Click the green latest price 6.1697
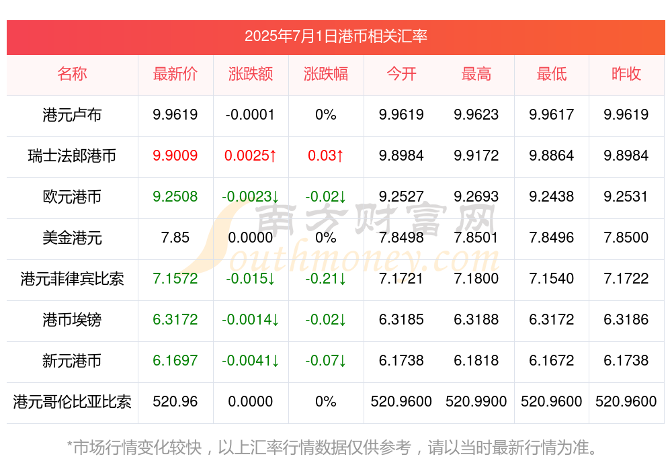 [x=175, y=360]
